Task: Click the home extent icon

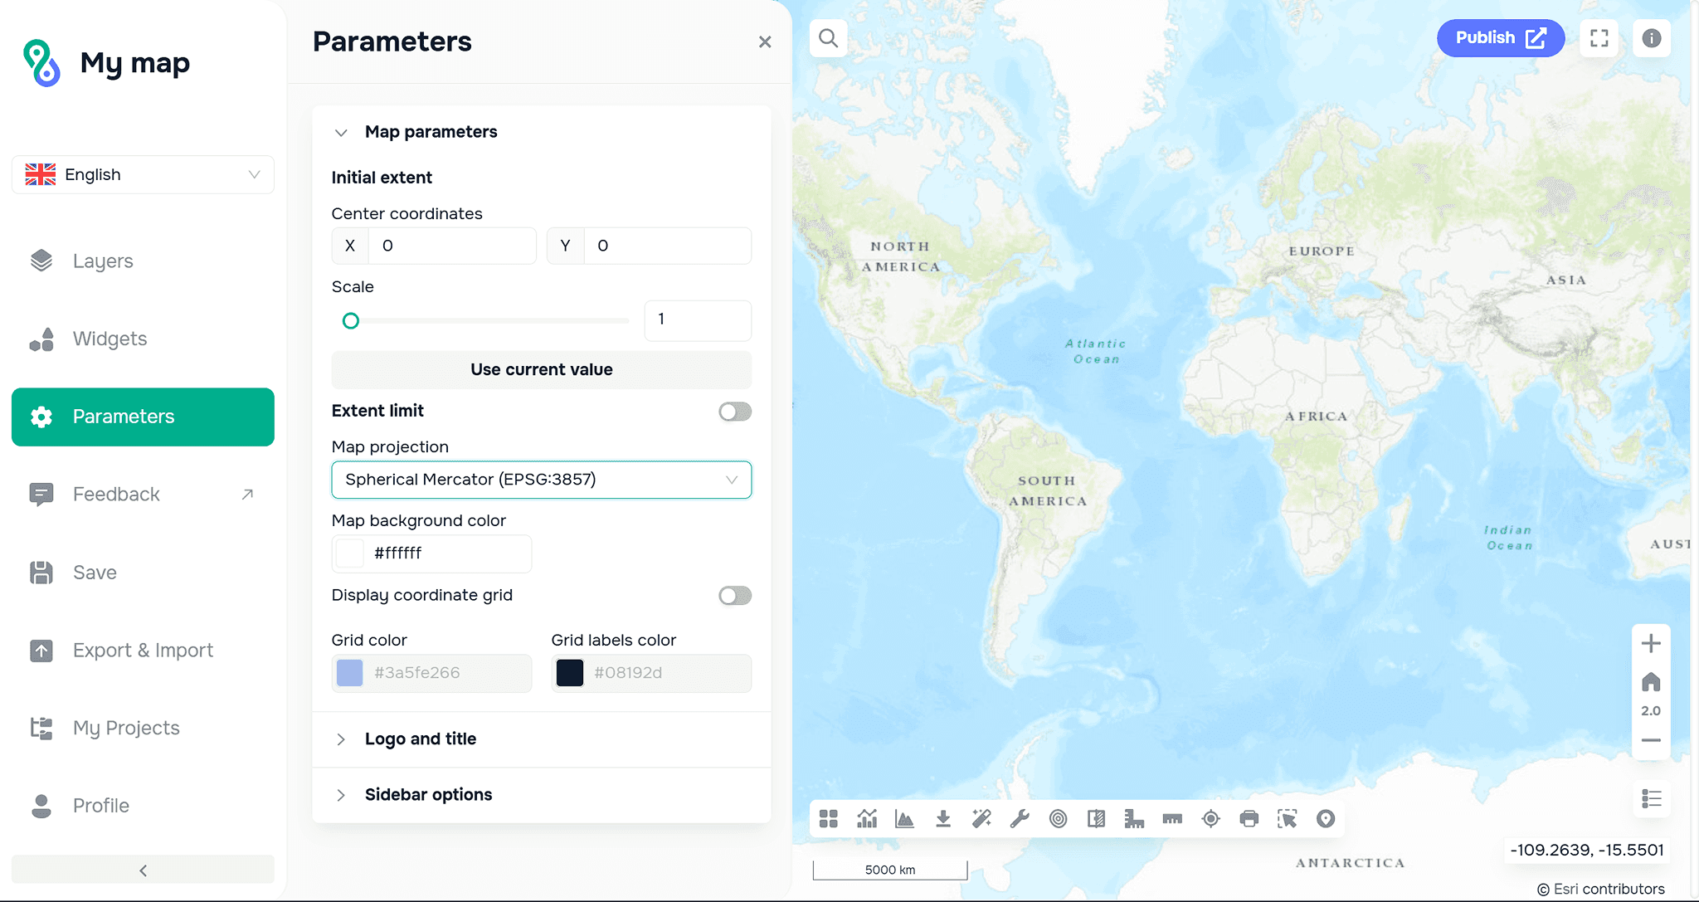Action: pos(1651,682)
